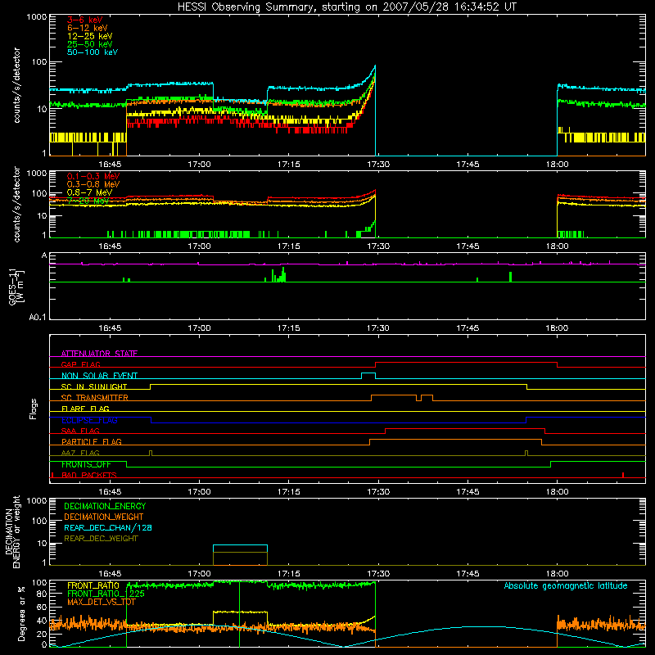This screenshot has width=655, height=655.
Task: Click counts/s/detector axis label of MeV panel
Action: pos(16,204)
